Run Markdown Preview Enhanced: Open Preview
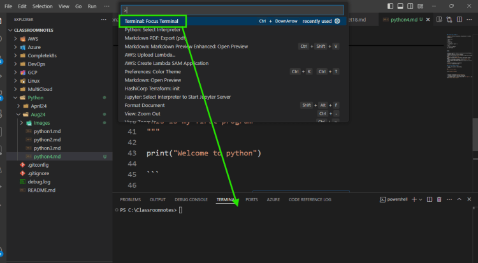The image size is (478, 263). point(233,46)
